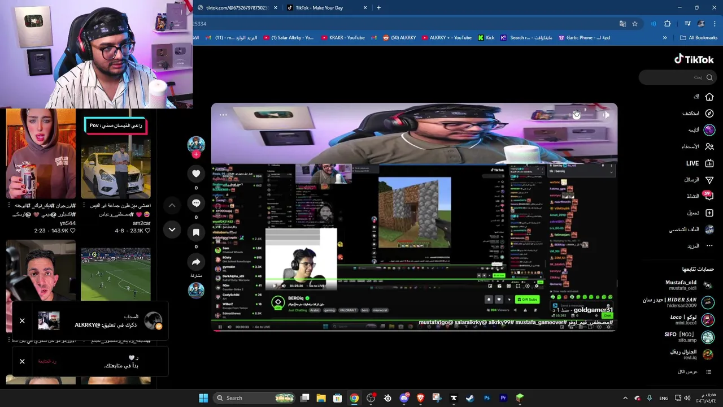The height and width of the screenshot is (407, 723).
Task: Open the Activity inbox icon with 39 badge
Action: coord(709,196)
